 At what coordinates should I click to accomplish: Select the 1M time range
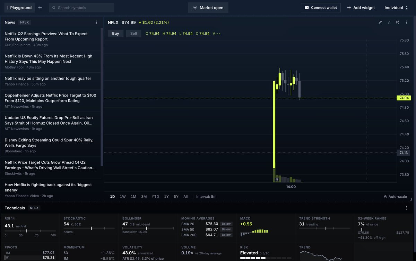coord(133,197)
